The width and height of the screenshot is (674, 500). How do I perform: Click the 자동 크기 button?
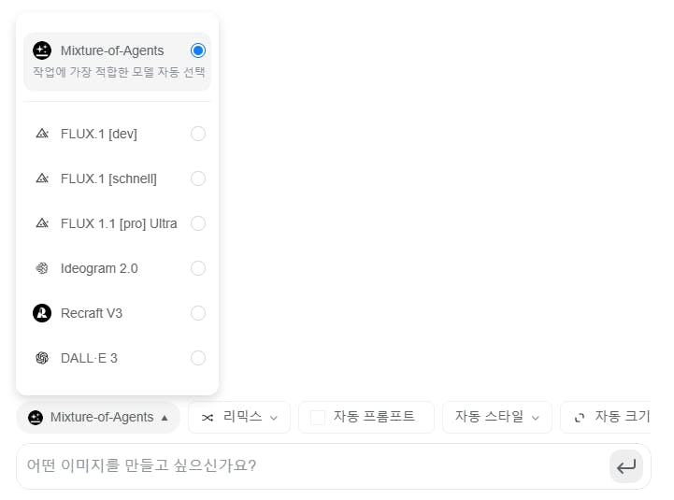coord(612,418)
